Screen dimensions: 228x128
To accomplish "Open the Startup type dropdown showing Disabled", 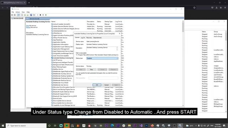I will (102, 58).
